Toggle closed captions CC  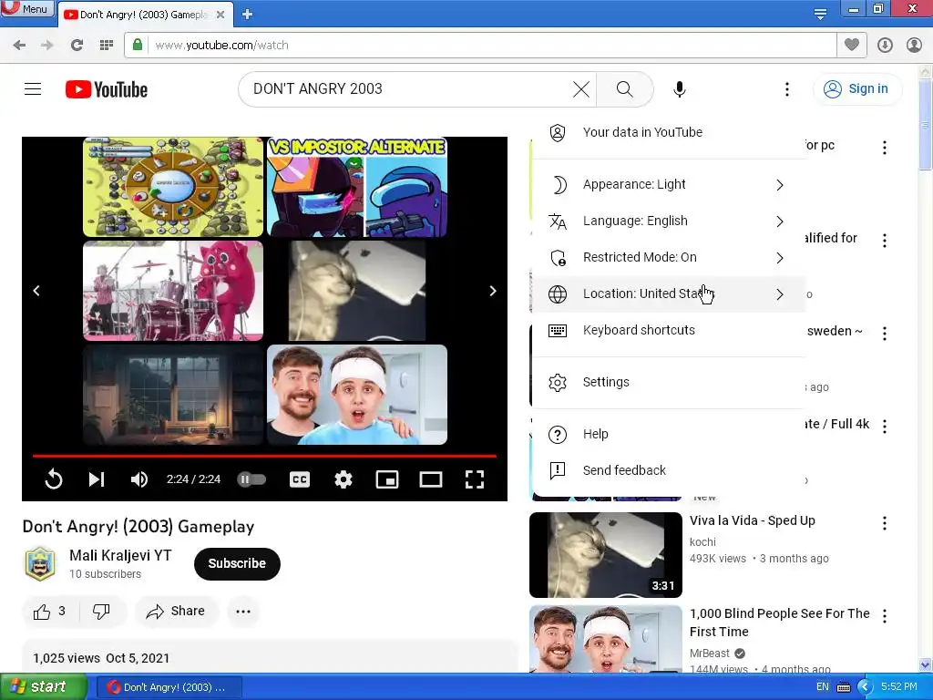pyautogui.click(x=299, y=479)
